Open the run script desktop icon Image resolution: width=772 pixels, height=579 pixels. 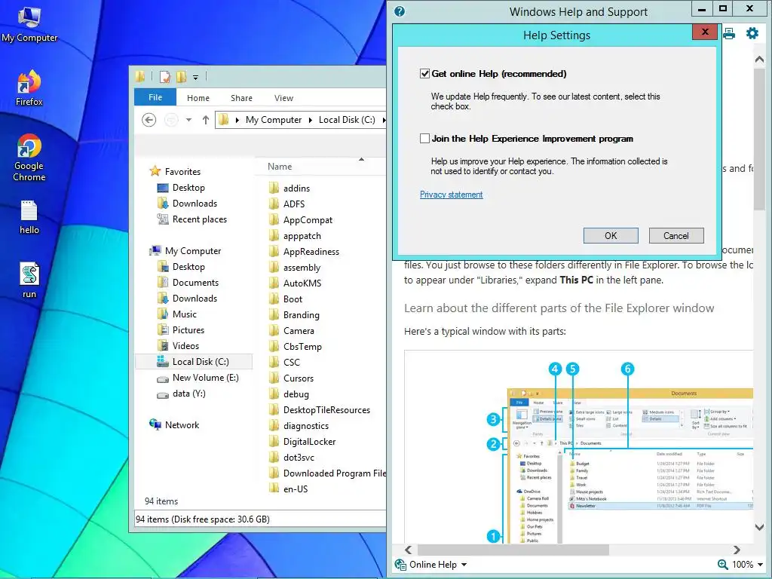click(x=29, y=280)
